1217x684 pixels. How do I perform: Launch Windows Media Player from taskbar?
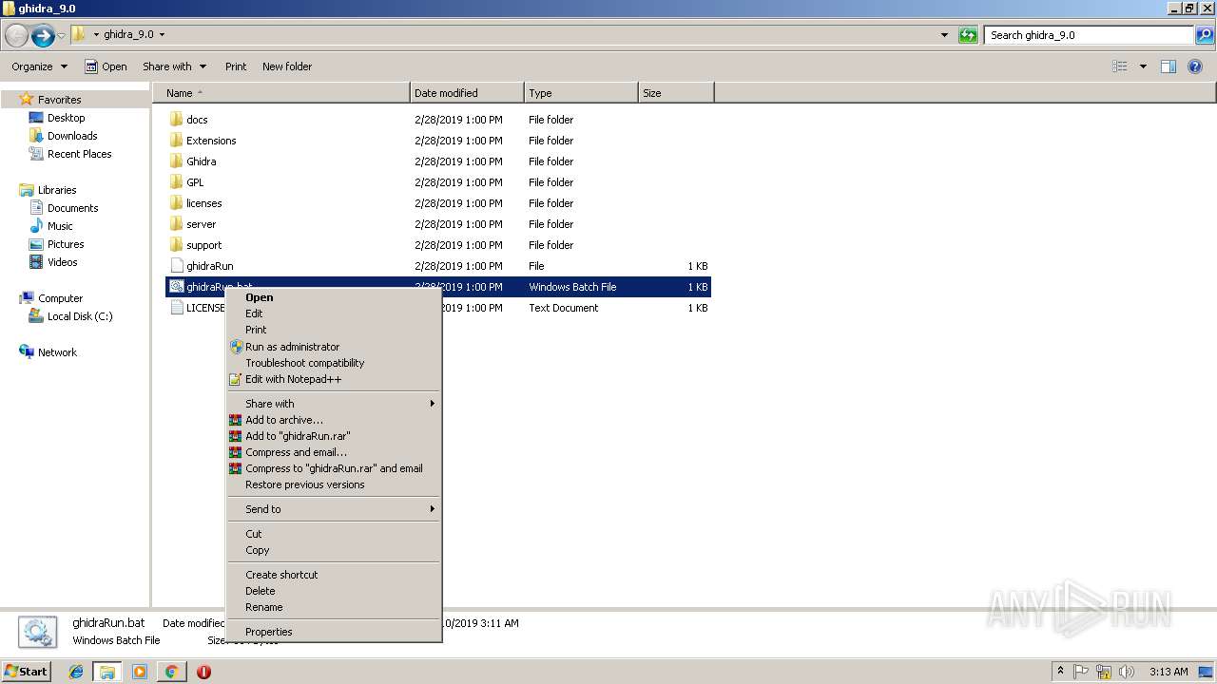[140, 672]
